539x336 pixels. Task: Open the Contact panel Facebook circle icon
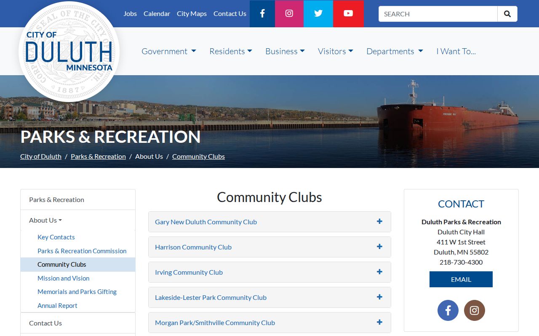point(448,310)
